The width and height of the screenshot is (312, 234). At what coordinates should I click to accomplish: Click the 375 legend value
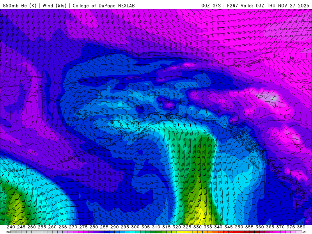pyautogui.click(x=291, y=227)
